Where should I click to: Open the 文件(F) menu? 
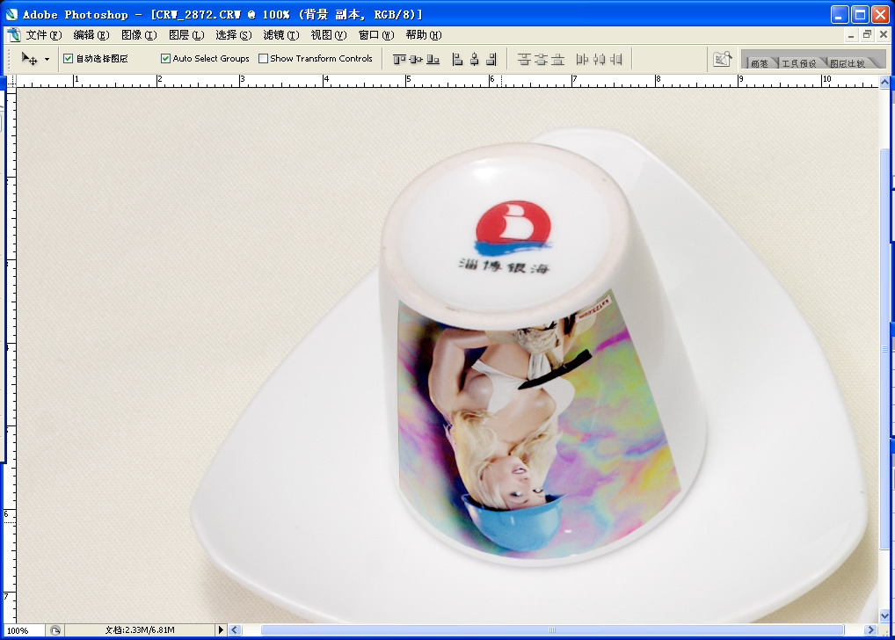(43, 35)
